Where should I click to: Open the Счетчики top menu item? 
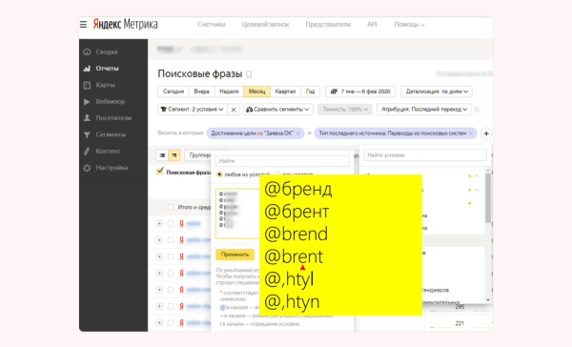pyautogui.click(x=212, y=25)
